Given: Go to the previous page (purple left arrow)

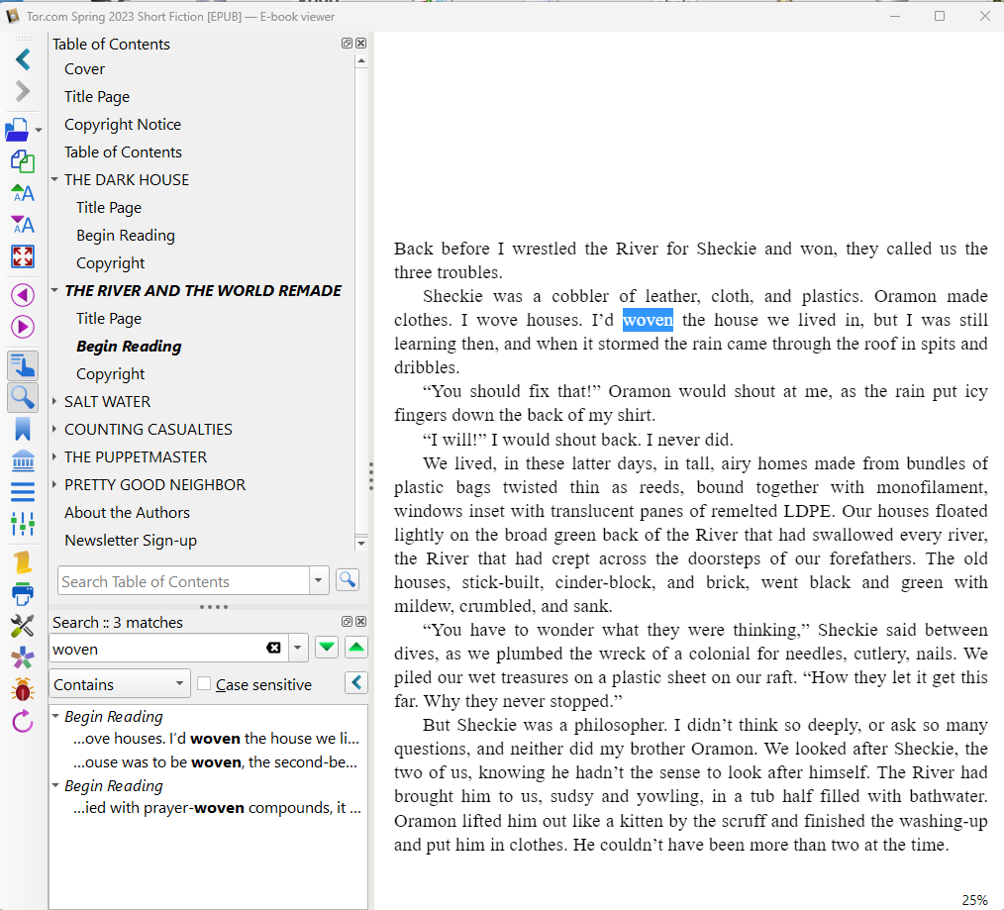Looking at the screenshot, I should point(23,295).
